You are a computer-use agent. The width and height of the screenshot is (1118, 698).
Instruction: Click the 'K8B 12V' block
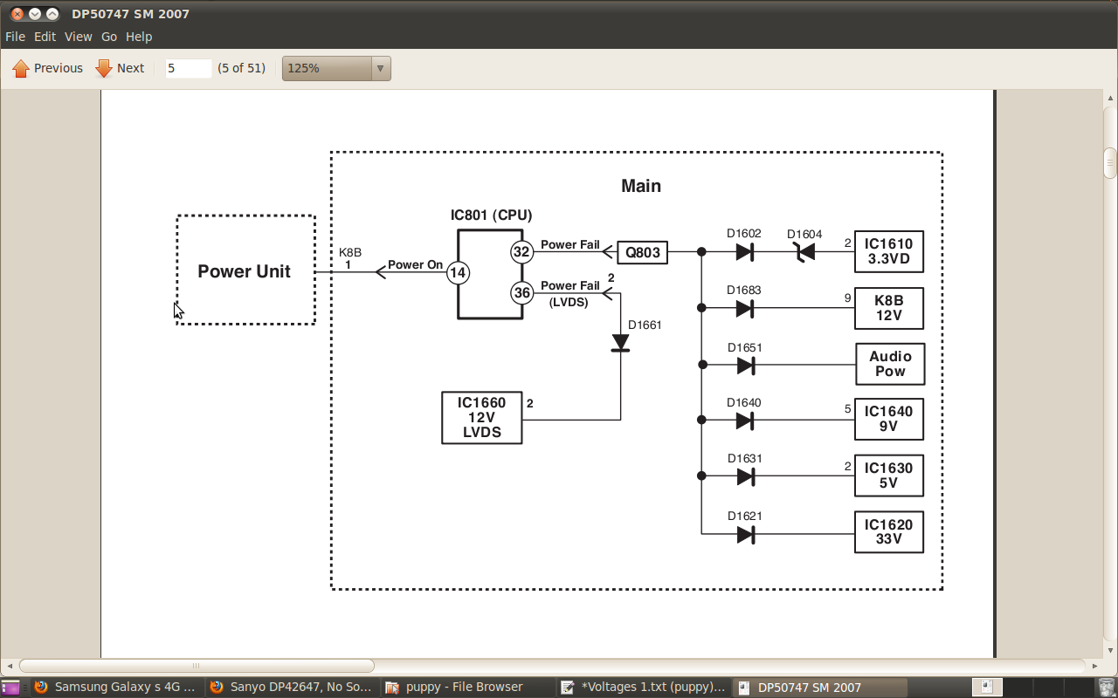[x=889, y=307]
